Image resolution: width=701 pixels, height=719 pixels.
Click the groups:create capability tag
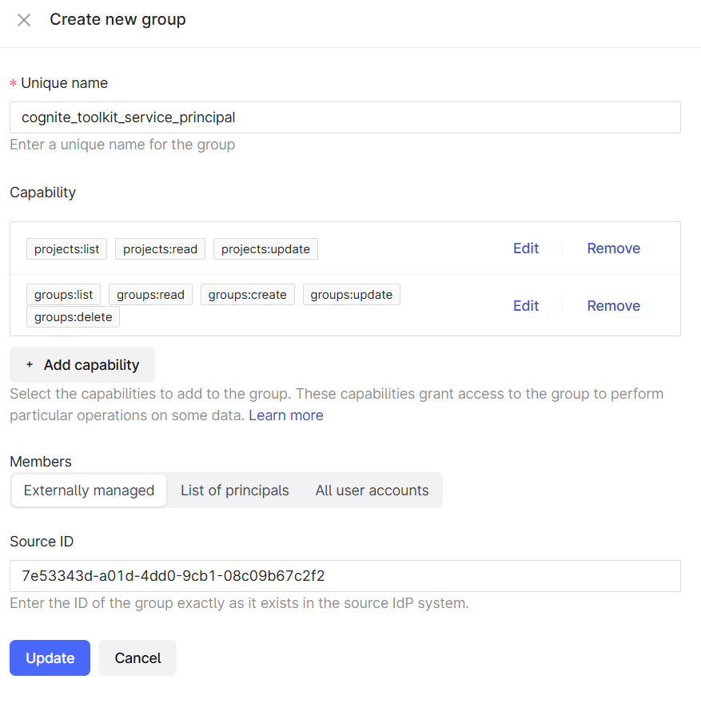(x=247, y=295)
